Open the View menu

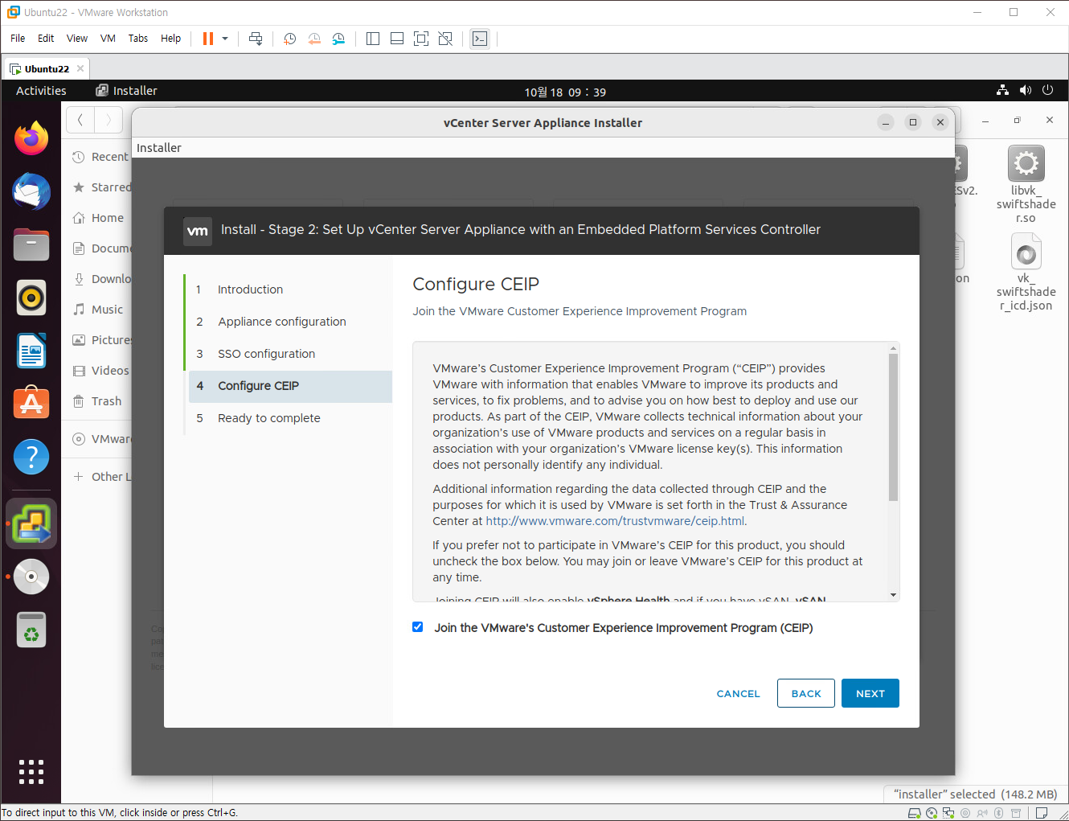coord(77,39)
